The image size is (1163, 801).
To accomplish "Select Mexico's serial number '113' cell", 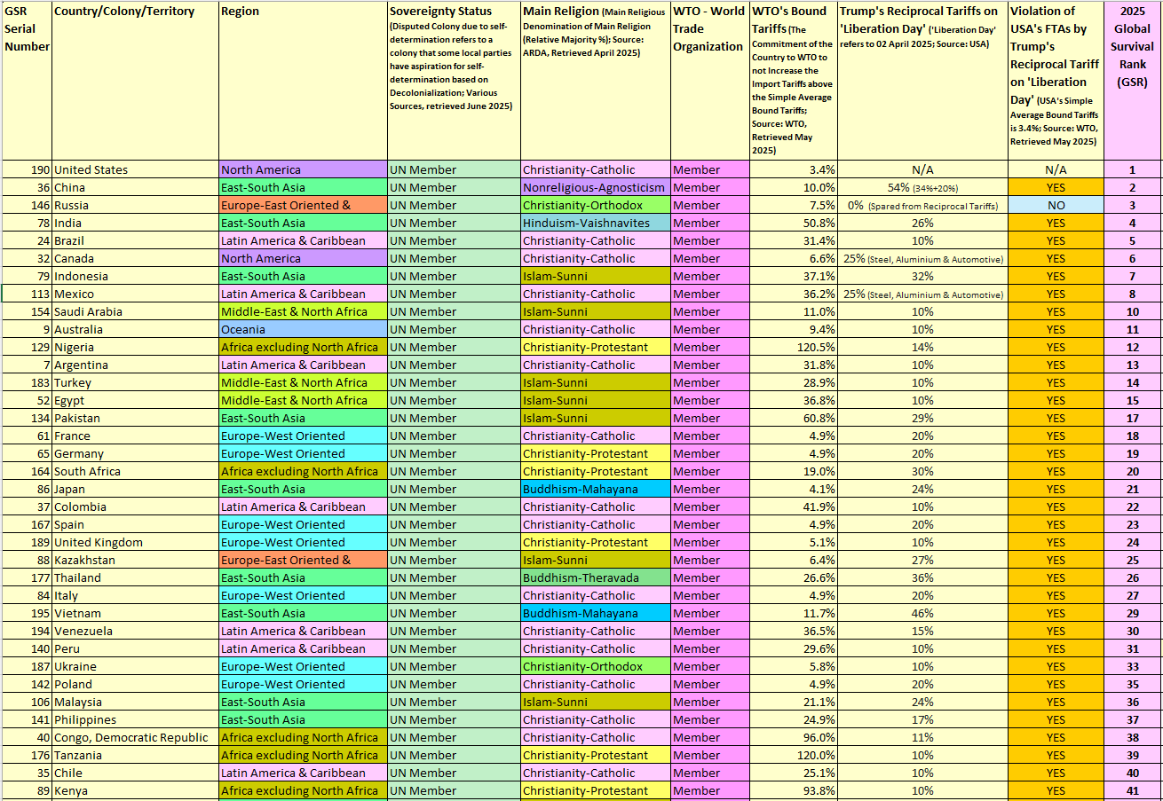I will (x=27, y=294).
